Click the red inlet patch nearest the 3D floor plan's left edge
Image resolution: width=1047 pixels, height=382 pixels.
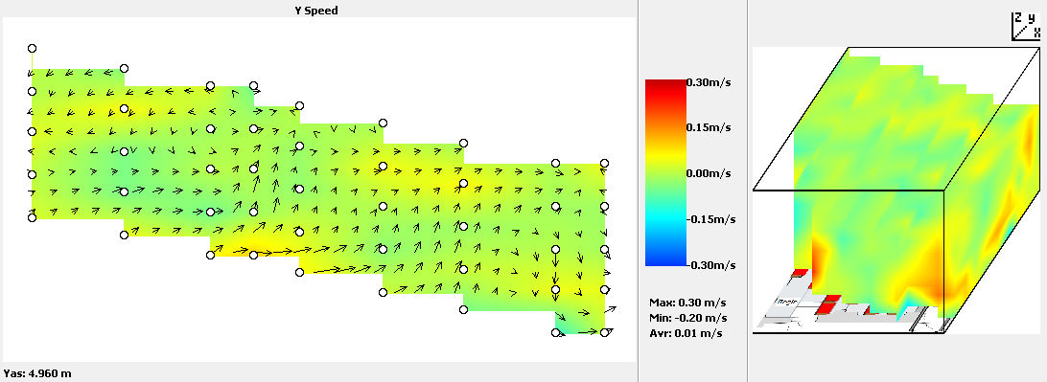click(x=800, y=272)
